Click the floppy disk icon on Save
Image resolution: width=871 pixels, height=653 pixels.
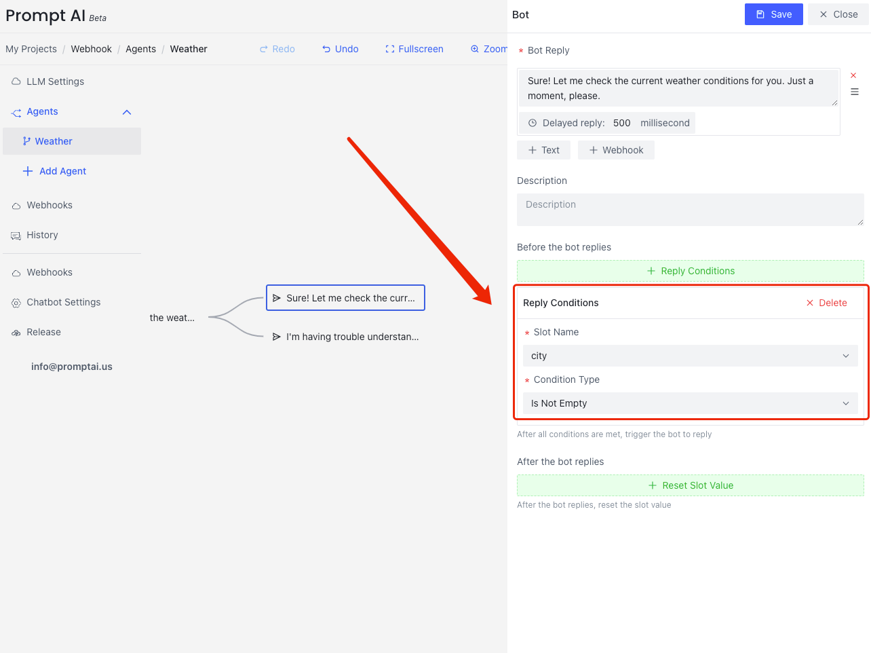point(760,14)
